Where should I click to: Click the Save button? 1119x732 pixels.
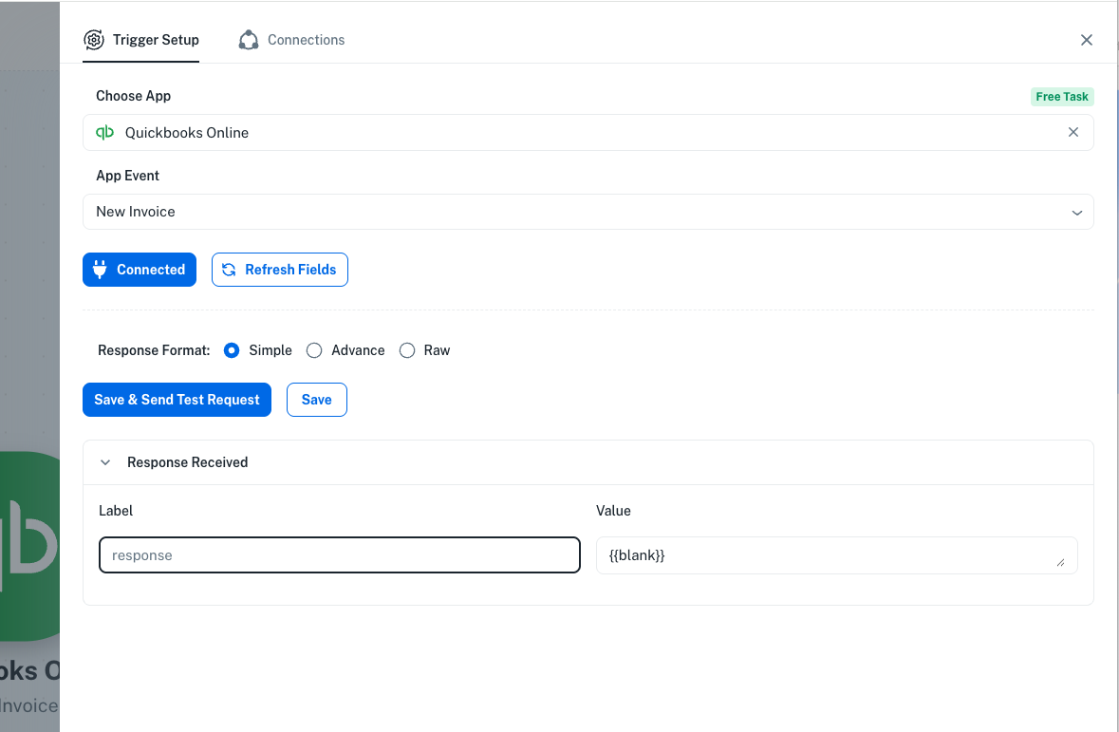coord(316,400)
